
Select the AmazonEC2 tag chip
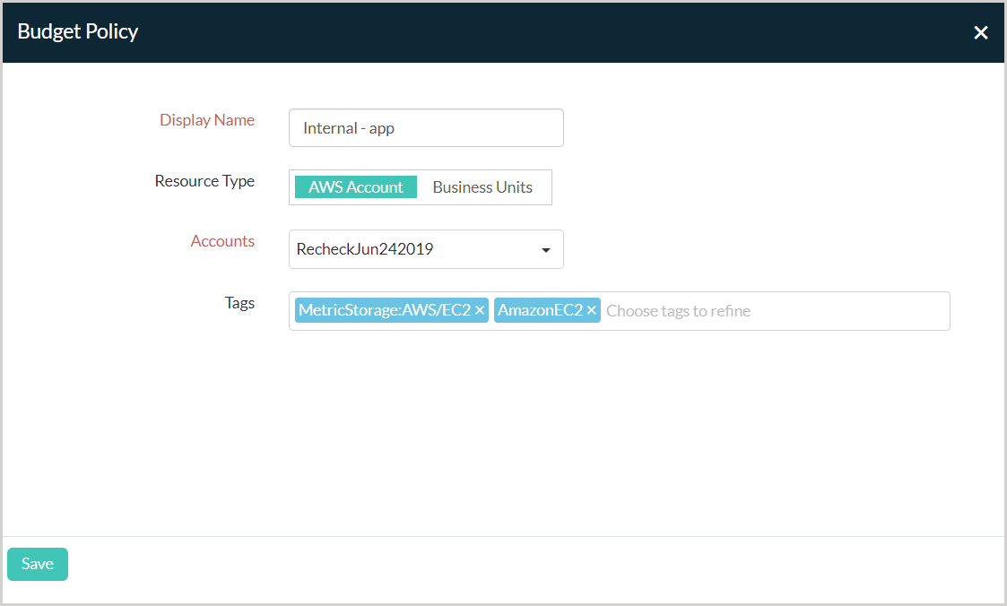(x=538, y=309)
